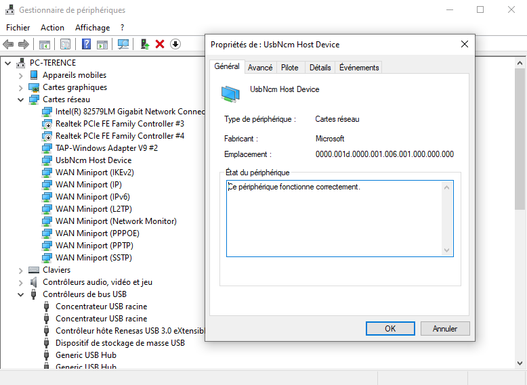Viewport: 527px width, 385px height.
Task: Click the device status text box
Action: point(335,218)
